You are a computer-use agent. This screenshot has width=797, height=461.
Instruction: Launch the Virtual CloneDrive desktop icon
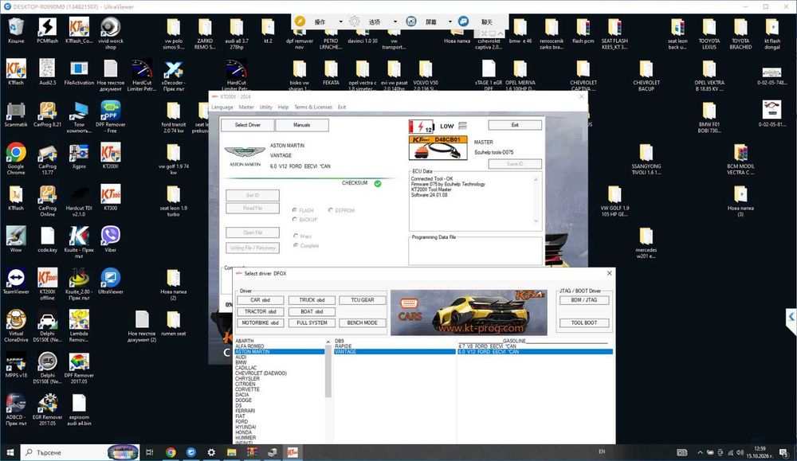pyautogui.click(x=16, y=326)
